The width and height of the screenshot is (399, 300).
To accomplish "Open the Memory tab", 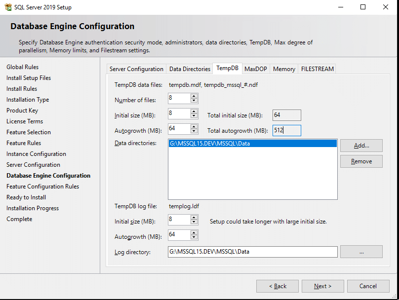I will (284, 69).
